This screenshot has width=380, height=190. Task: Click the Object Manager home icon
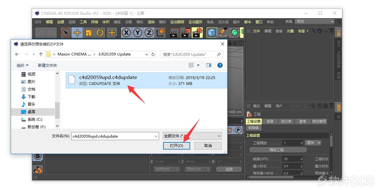click(320, 31)
